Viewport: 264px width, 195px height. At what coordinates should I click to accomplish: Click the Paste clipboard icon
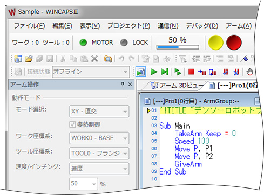pos(84,59)
